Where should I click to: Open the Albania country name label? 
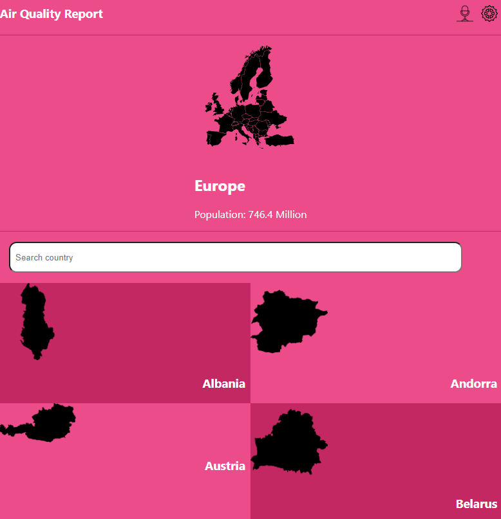coord(223,384)
